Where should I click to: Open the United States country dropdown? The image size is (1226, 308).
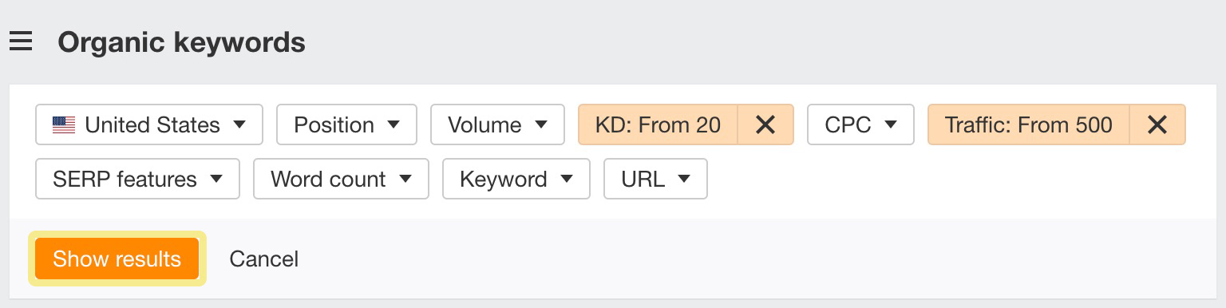(x=149, y=124)
